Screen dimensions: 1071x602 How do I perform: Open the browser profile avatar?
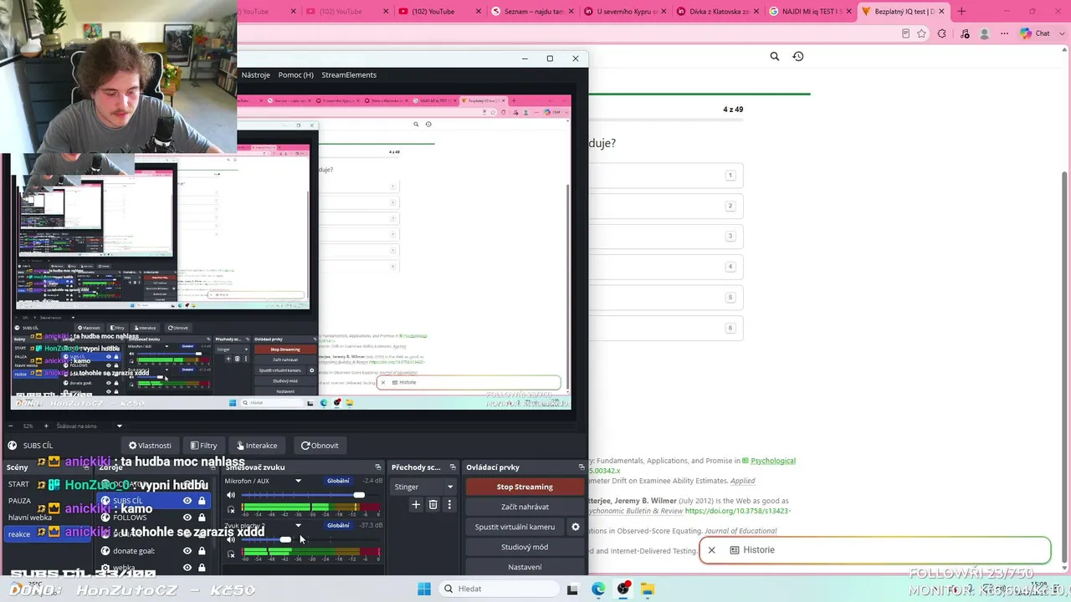[x=984, y=33]
